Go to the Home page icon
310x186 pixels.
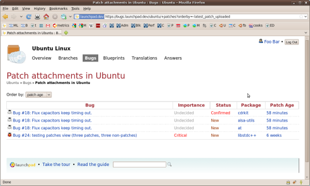[x=47, y=17]
